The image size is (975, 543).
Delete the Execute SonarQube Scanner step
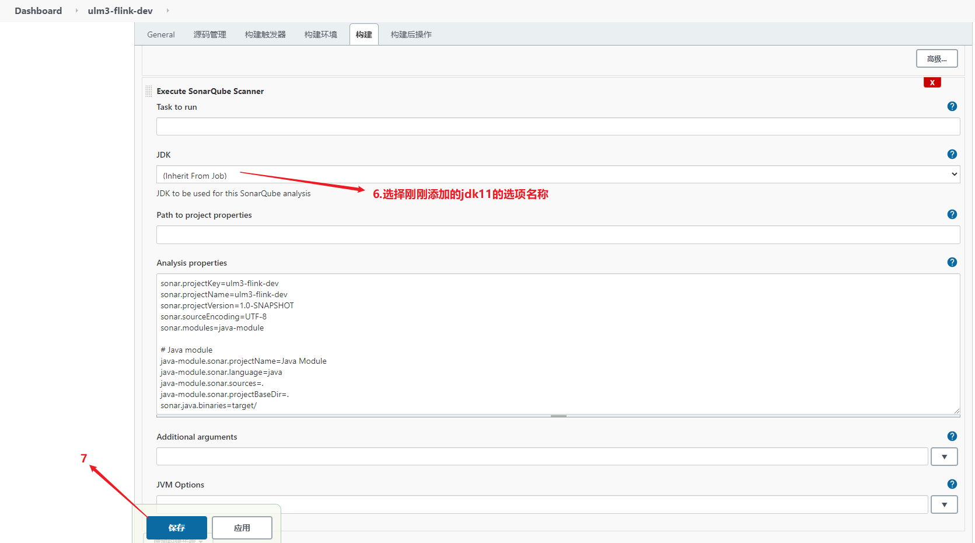[x=932, y=82]
